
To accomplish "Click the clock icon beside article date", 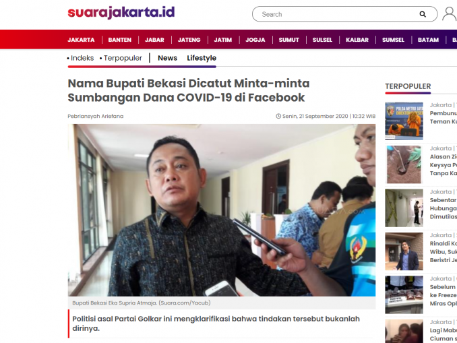I will tap(278, 117).
